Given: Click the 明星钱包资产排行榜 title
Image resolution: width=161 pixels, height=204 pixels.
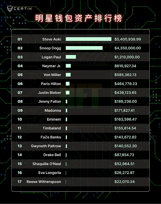Looking at the screenshot, I should coord(79,18).
